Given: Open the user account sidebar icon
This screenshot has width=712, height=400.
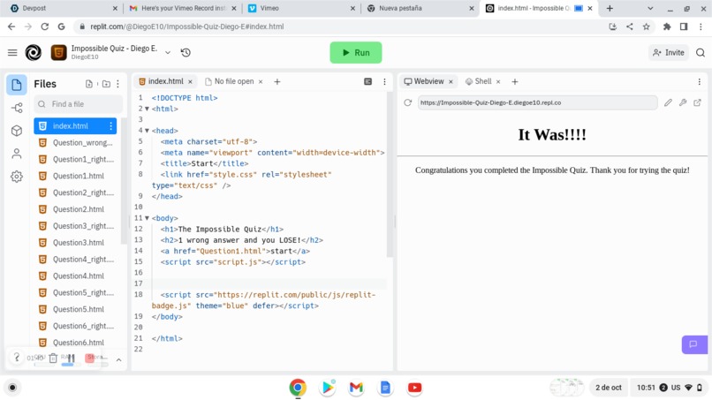Looking at the screenshot, I should (17, 154).
